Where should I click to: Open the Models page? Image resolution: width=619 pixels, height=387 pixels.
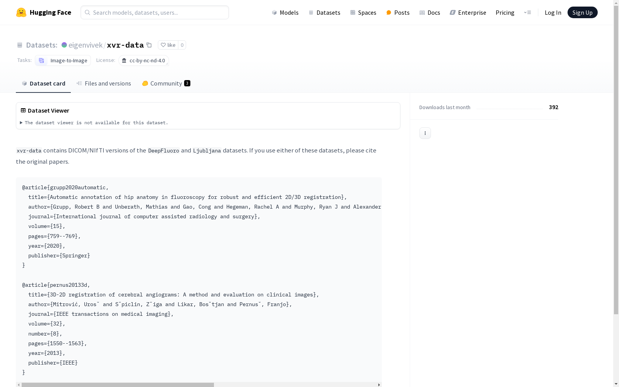285,12
